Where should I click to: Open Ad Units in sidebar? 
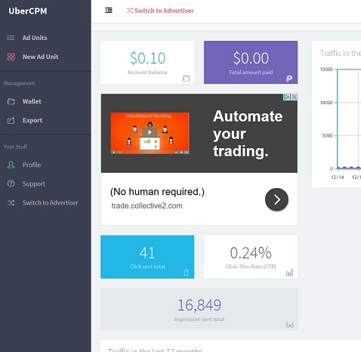click(x=35, y=38)
